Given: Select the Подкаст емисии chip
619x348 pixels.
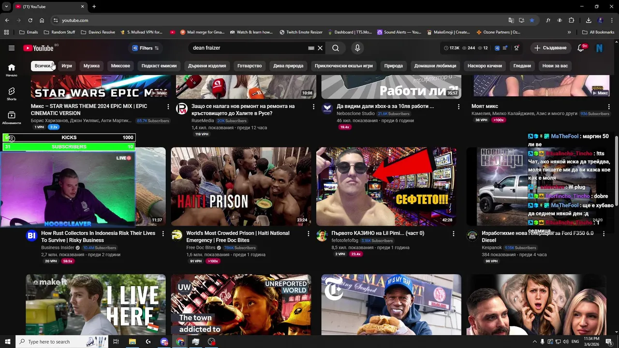Looking at the screenshot, I should (159, 66).
